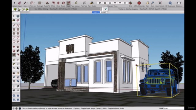Switch to the Scene 1 tab

(96, 12)
